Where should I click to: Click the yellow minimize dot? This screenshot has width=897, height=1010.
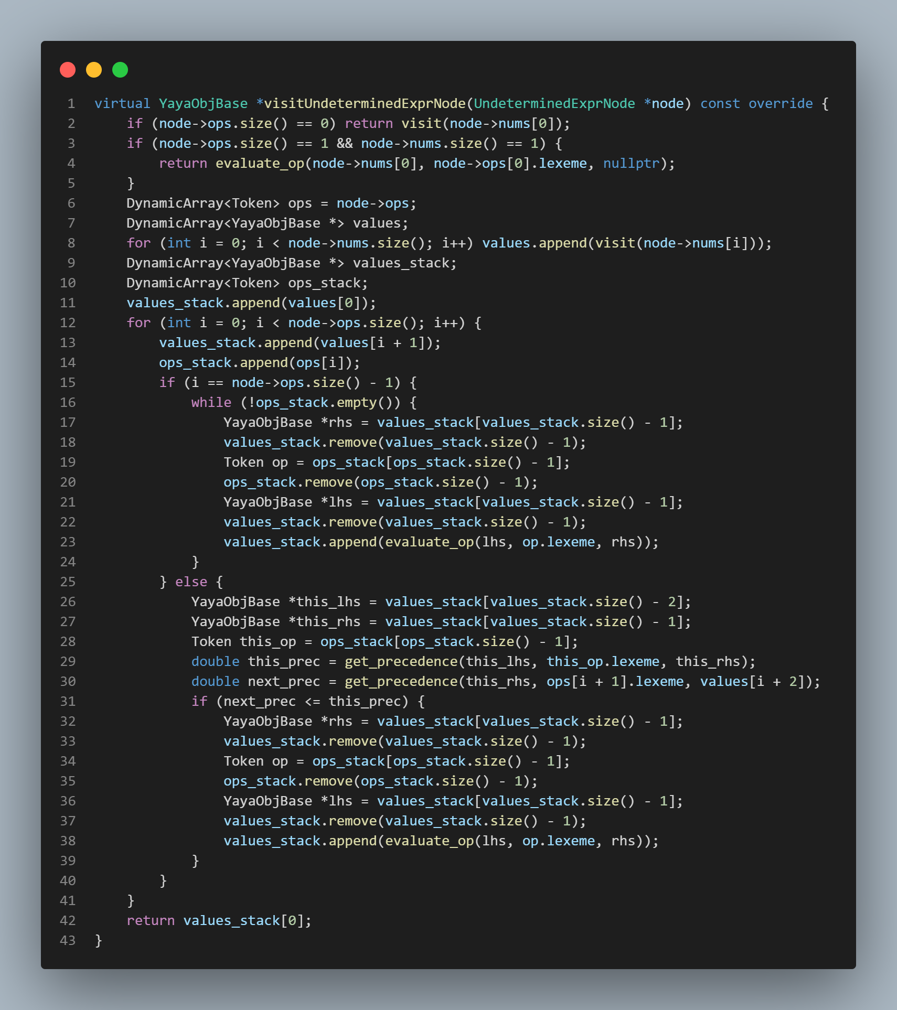click(94, 70)
